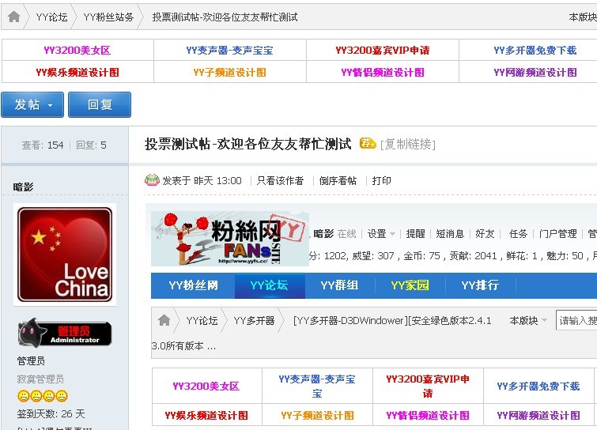Viewport: 597px width, 430px height.
Task: Open 本版块 search scope at top right
Action: pos(583,17)
